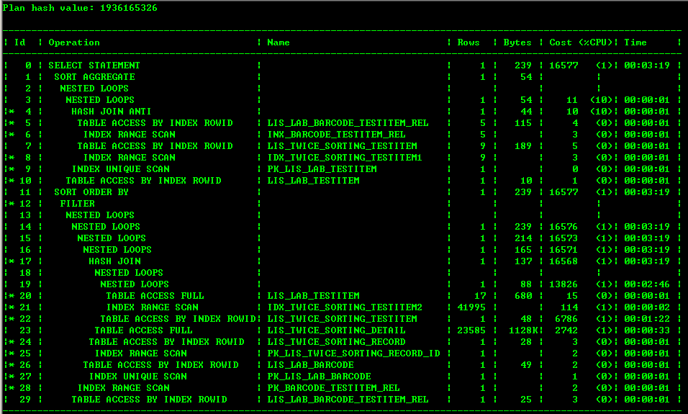Click the FILTER operation text

[x=77, y=204]
